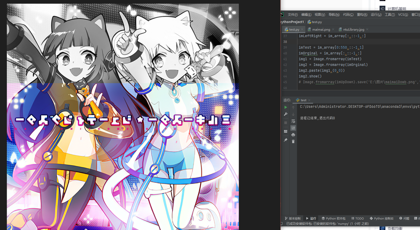Open the 文件(F) menu
The height and width of the screenshot is (230, 420).
click(x=293, y=15)
